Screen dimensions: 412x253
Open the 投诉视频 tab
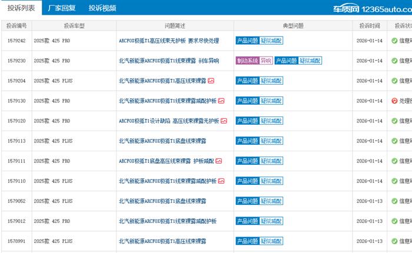(102, 8)
